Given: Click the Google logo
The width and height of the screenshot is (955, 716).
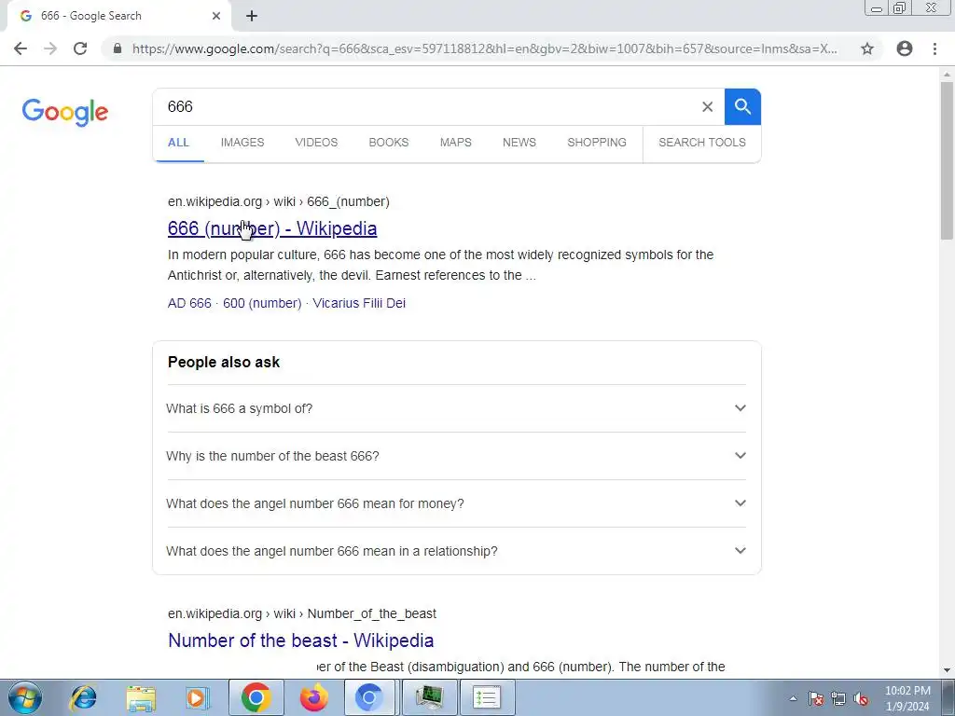Looking at the screenshot, I should pyautogui.click(x=65, y=112).
